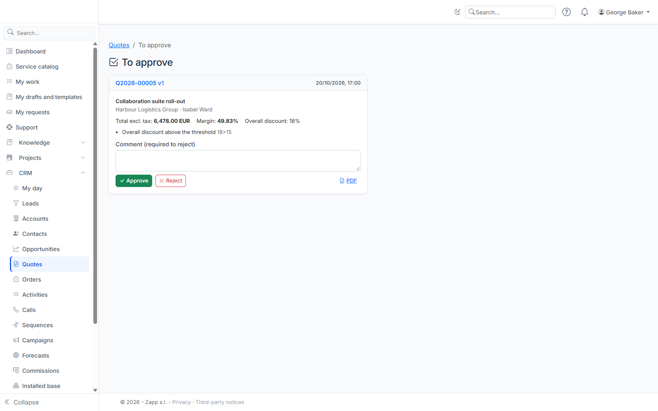Expand the Knowledge section
This screenshot has width=658, height=411.
coord(46,143)
